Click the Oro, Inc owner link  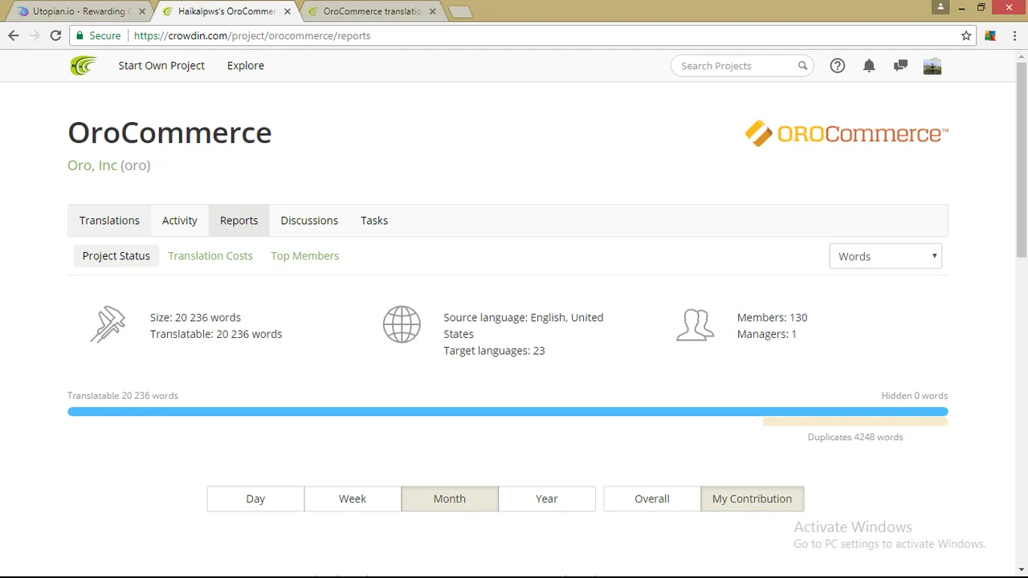pyautogui.click(x=92, y=165)
